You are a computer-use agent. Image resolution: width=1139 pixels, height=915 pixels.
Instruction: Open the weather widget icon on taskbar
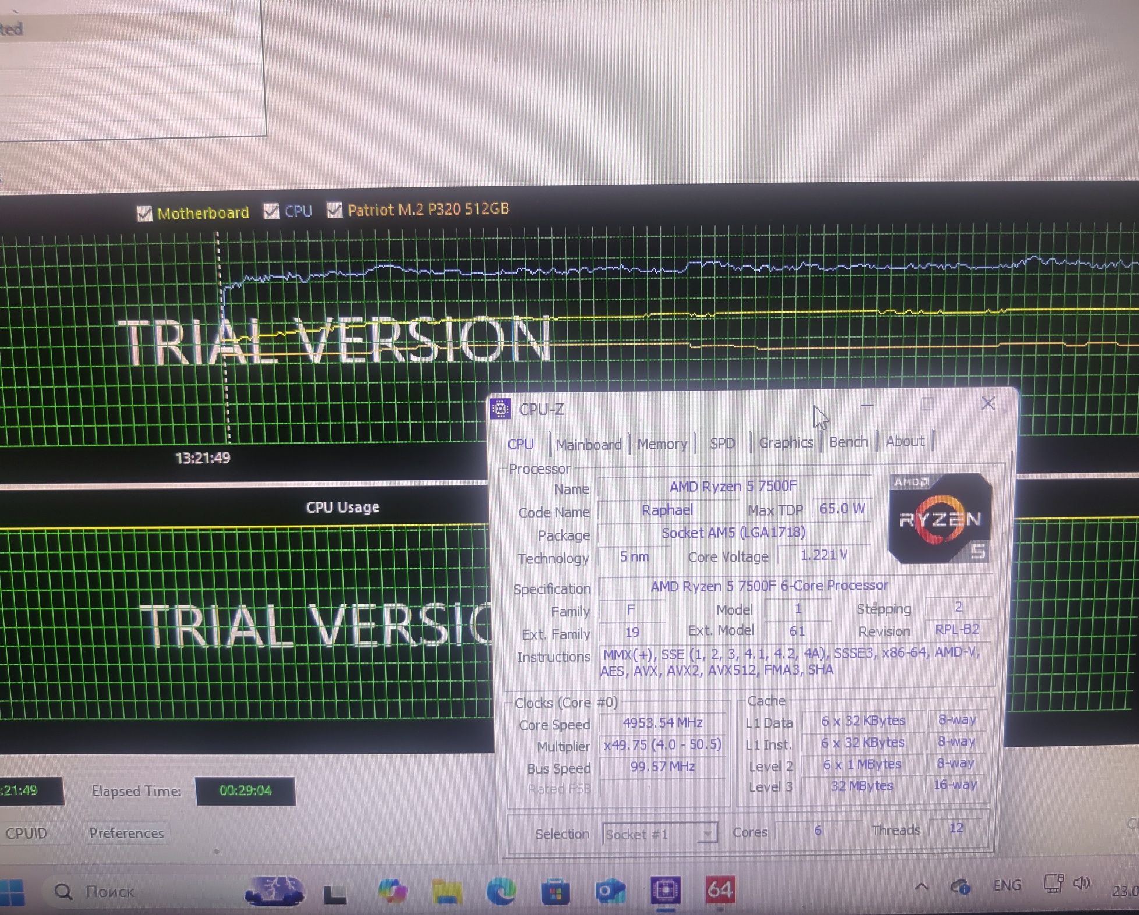274,892
